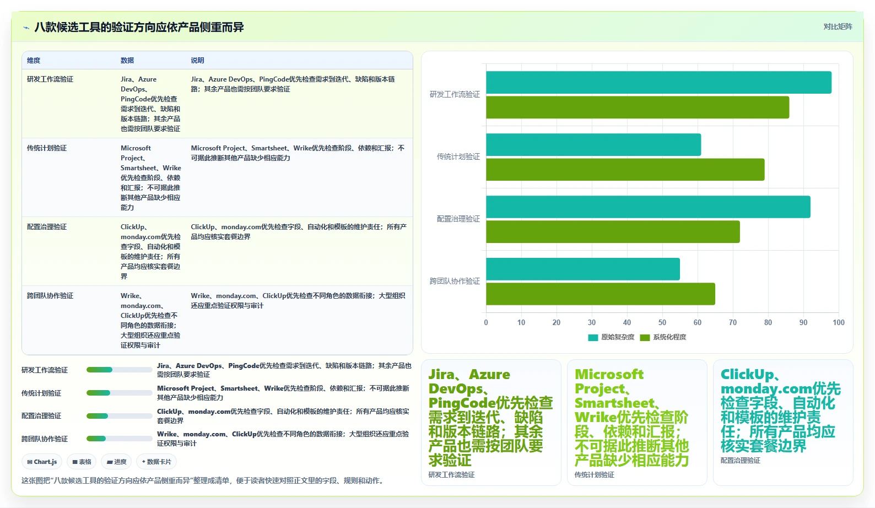Select the 传统计划验证 table row label
Viewport: 875px width, 508px height.
(x=47, y=148)
